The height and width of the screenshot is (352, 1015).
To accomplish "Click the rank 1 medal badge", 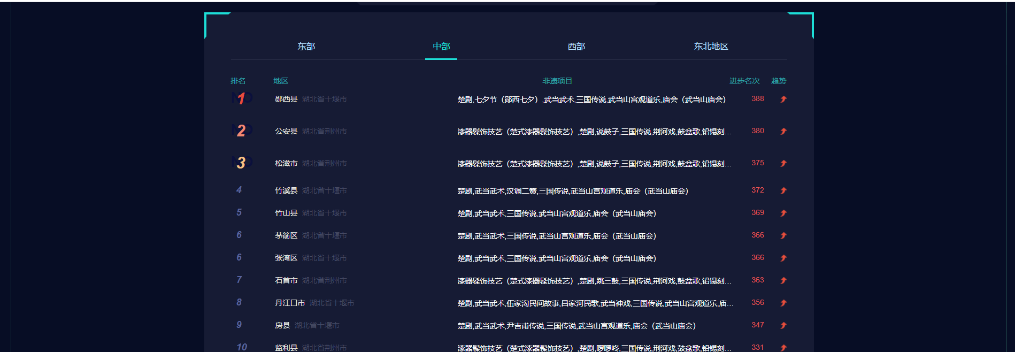I will point(241,98).
